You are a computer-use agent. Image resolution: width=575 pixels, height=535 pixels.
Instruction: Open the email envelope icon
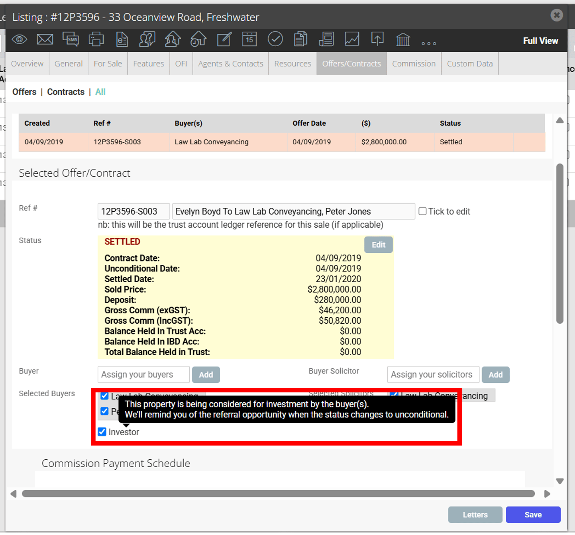click(45, 40)
